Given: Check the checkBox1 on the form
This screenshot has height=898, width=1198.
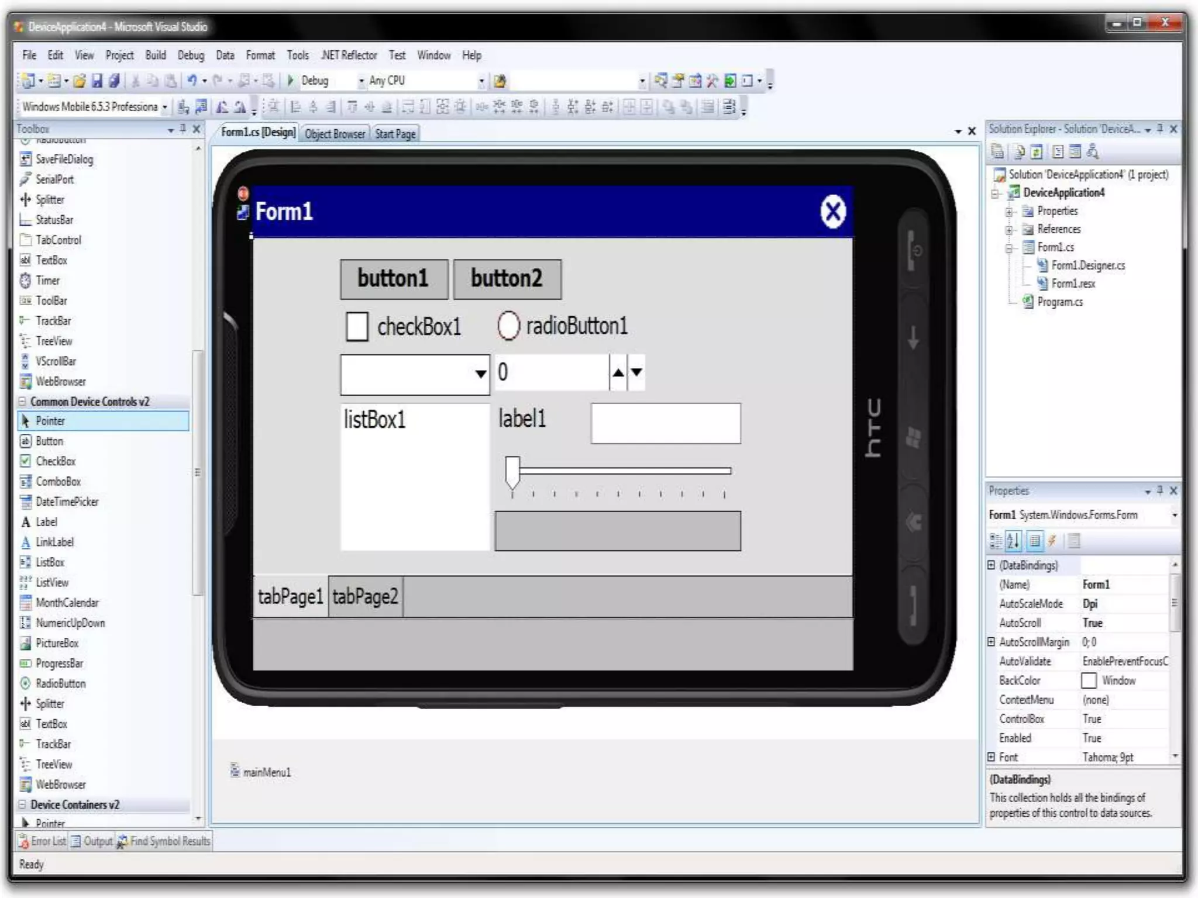Looking at the screenshot, I should point(357,326).
